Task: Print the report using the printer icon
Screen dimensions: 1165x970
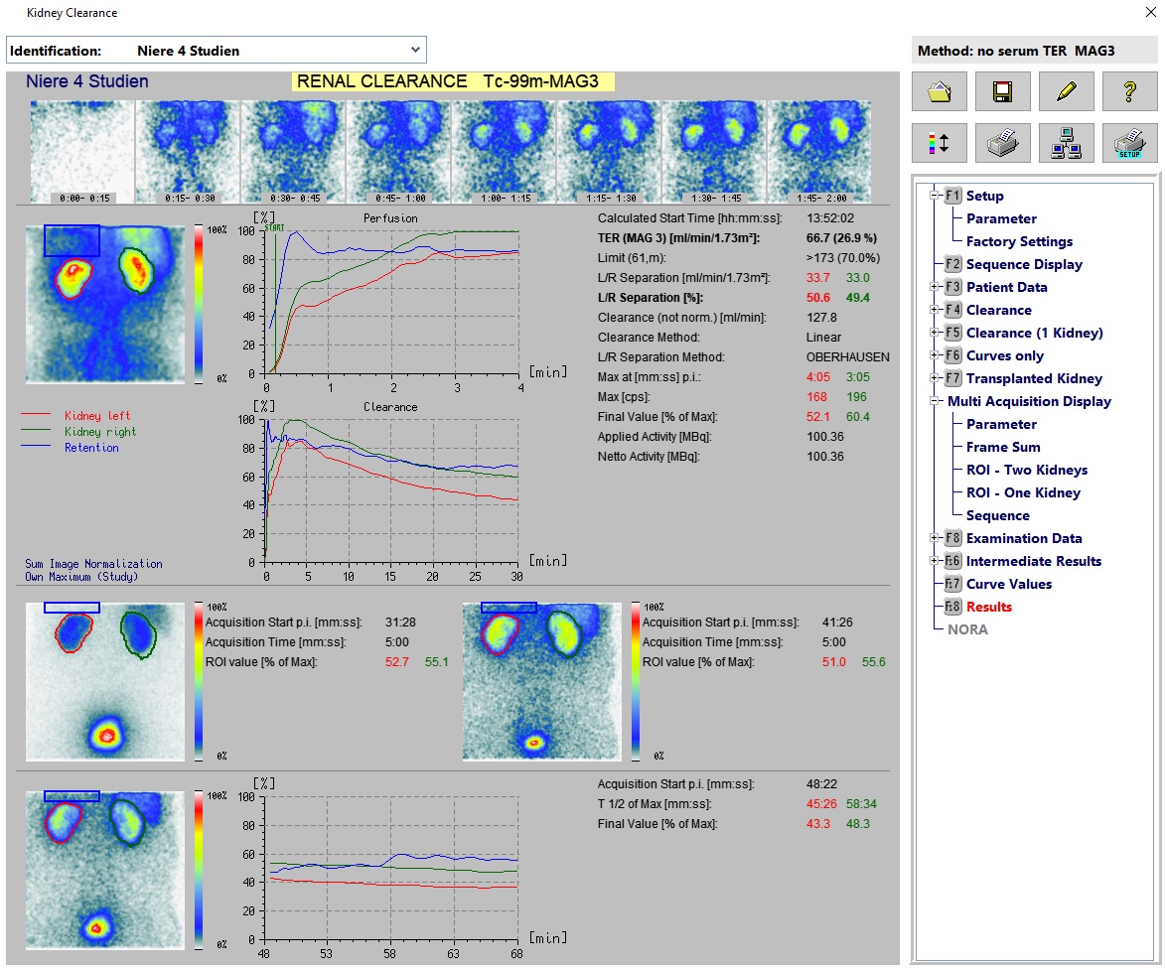Action: 1002,144
